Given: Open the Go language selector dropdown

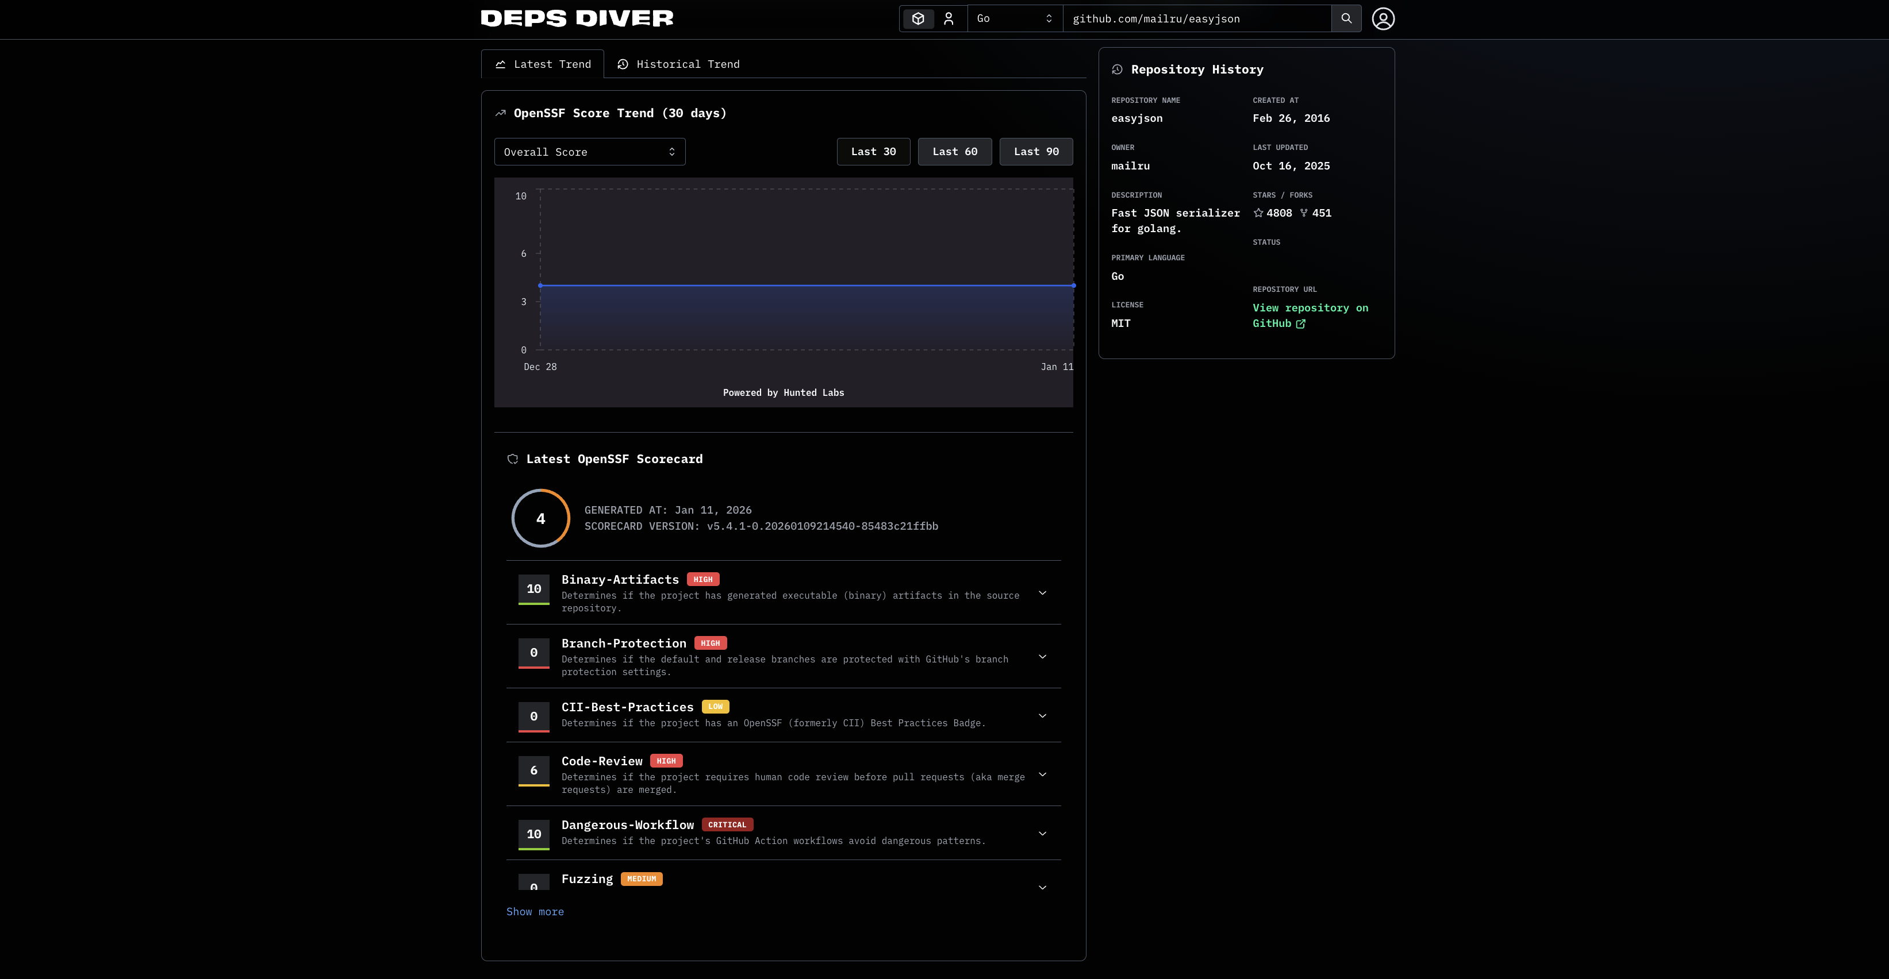Looking at the screenshot, I should 1014,18.
